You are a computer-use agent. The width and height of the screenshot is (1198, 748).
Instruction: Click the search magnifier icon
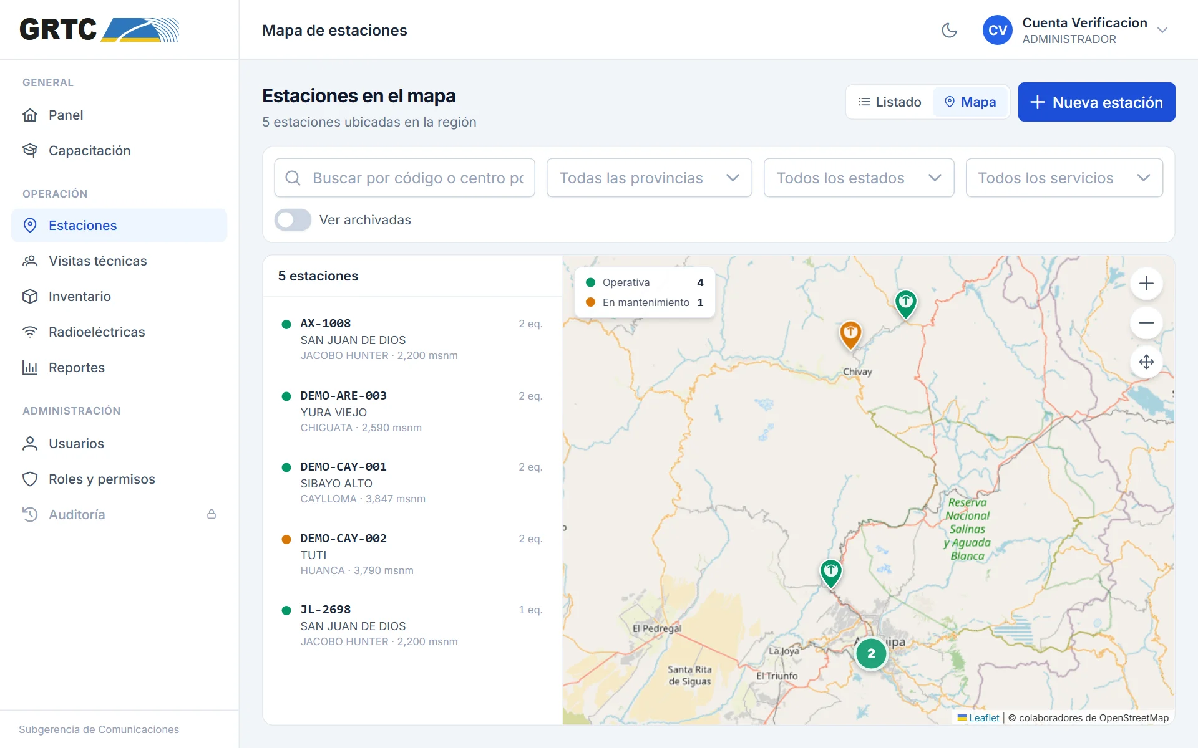pos(293,178)
